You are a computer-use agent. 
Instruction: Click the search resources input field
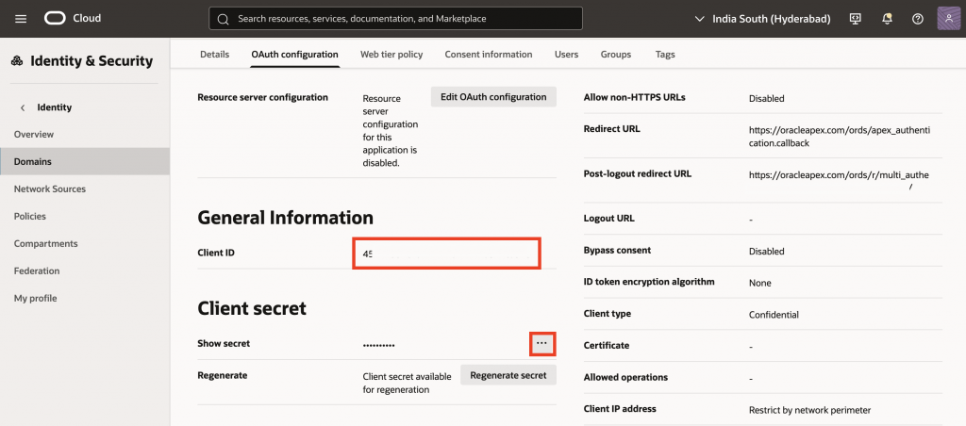click(x=396, y=19)
